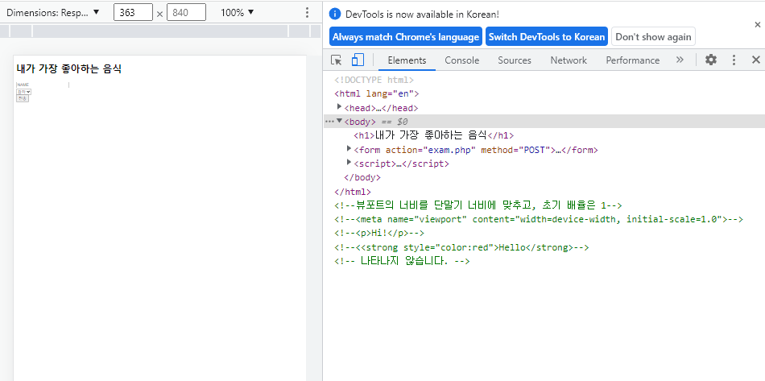765x381 pixels.
Task: Click the widest media query preset bar
Action: 160,31
